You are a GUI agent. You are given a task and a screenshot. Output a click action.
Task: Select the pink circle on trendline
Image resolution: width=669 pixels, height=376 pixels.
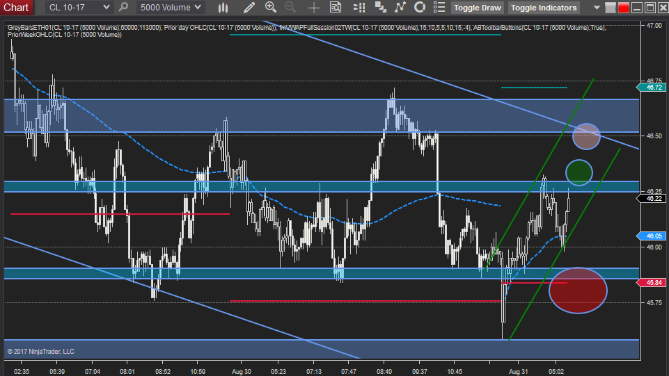tap(586, 136)
